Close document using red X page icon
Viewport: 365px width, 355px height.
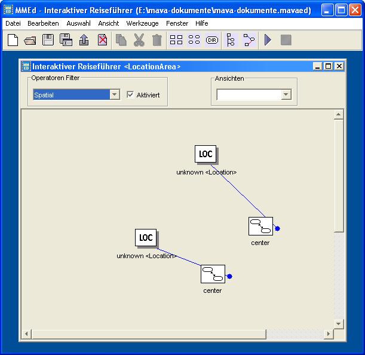click(x=102, y=40)
